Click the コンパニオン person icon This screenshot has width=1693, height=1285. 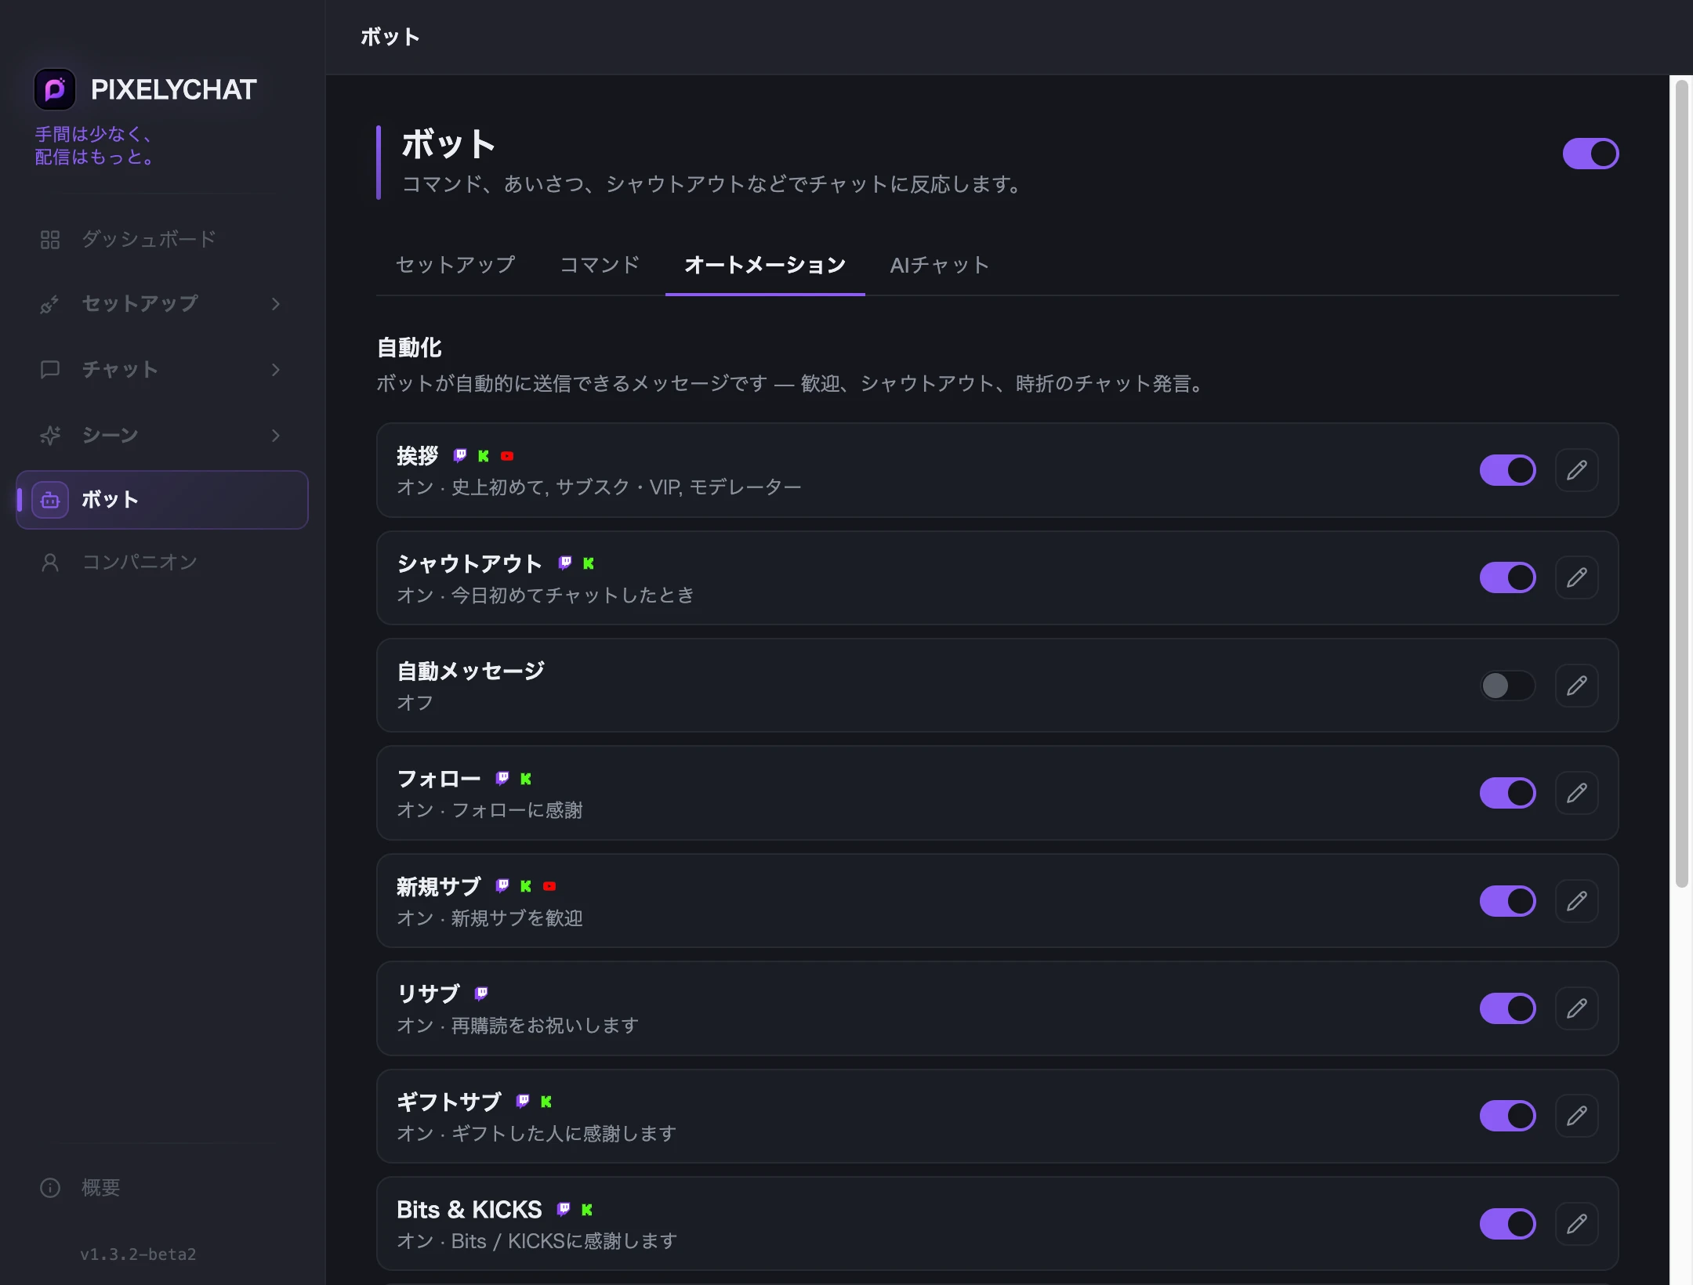coord(50,563)
